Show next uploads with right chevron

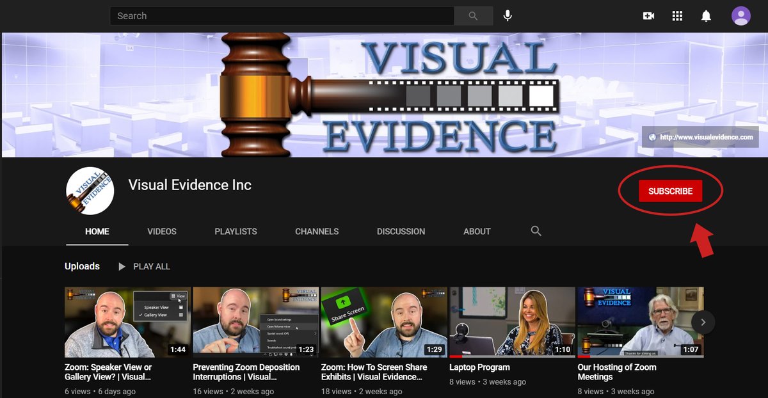(x=703, y=322)
